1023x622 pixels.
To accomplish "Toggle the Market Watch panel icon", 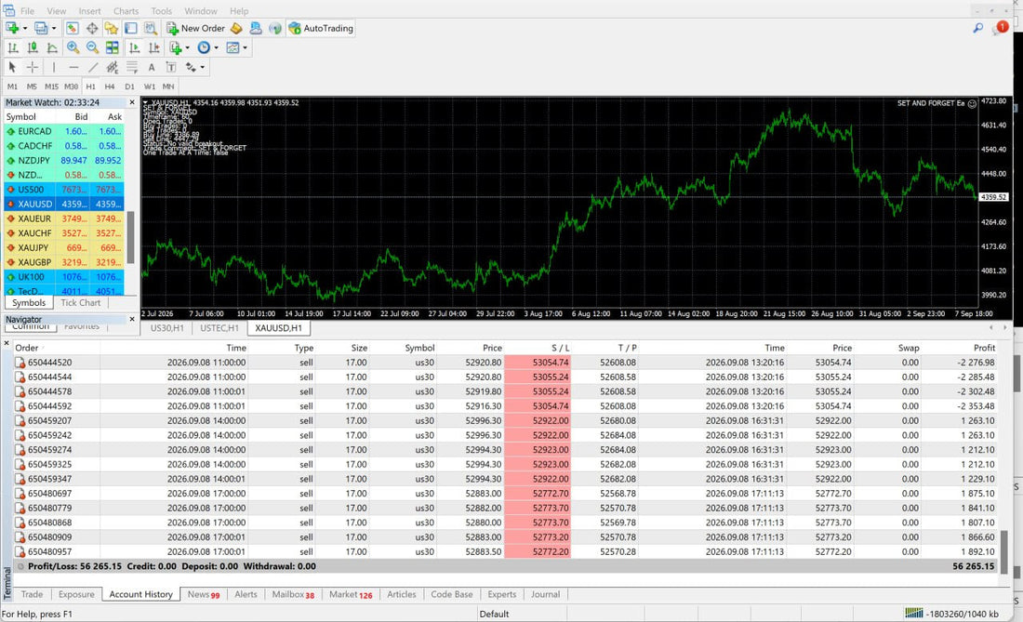I will 73,28.
